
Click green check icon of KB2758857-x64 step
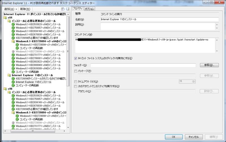pyautogui.click(x=13, y=28)
